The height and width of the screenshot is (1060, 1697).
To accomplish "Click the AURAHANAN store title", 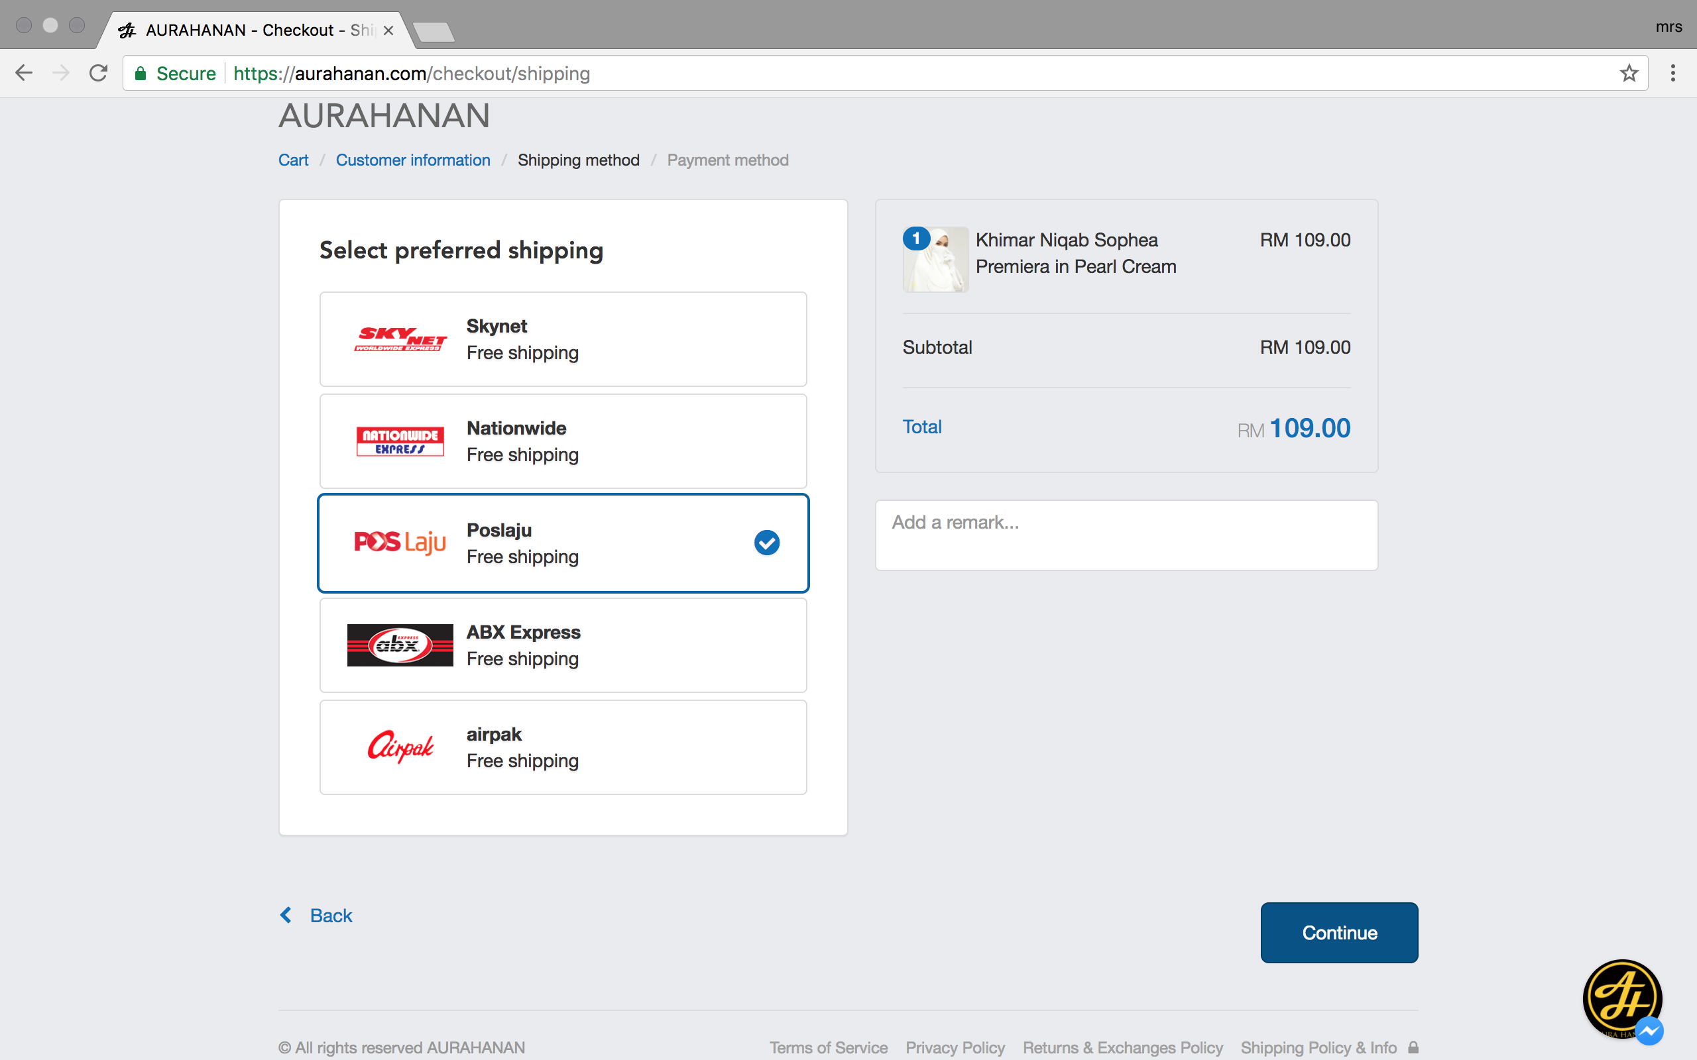I will point(384,116).
